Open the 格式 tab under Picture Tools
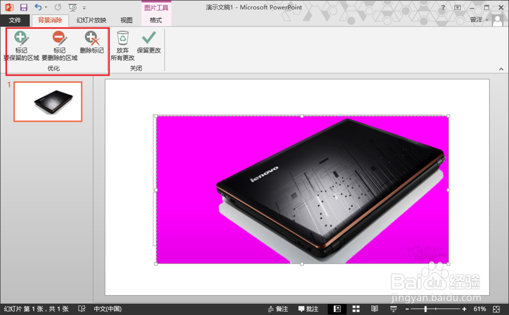The image size is (509, 315). [156, 20]
